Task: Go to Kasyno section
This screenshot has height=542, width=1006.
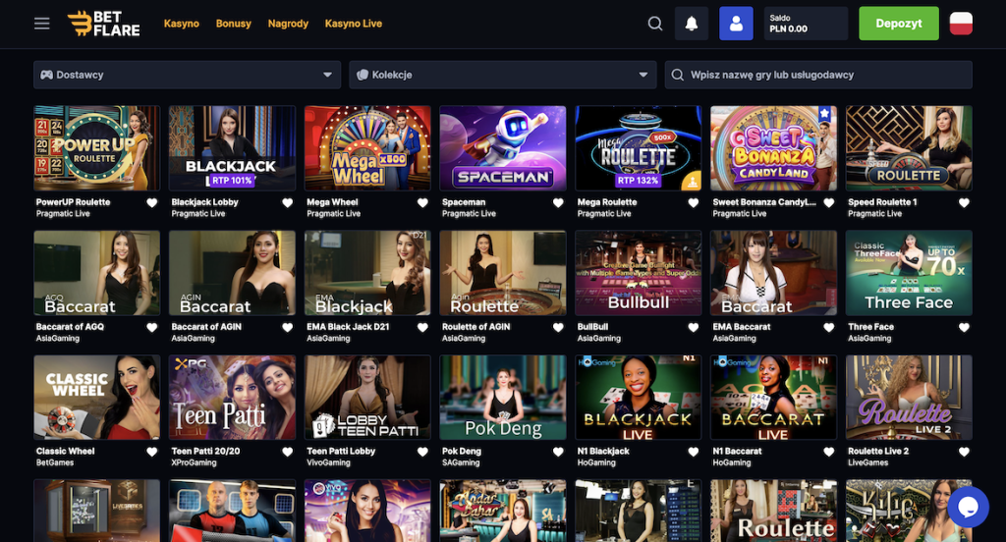Action: click(x=182, y=24)
